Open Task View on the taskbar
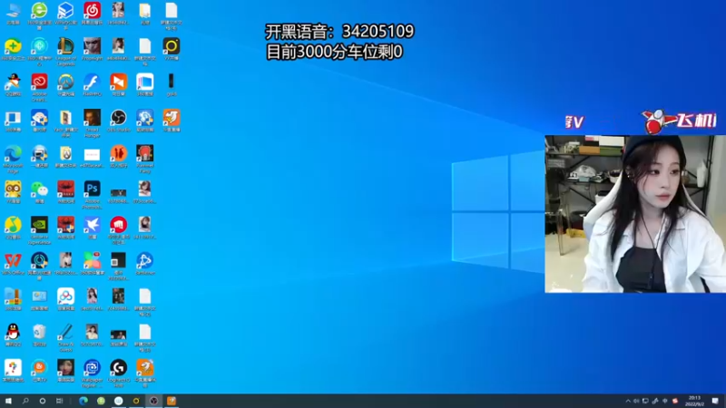Viewport: 726px width, 408px height. (x=59, y=401)
